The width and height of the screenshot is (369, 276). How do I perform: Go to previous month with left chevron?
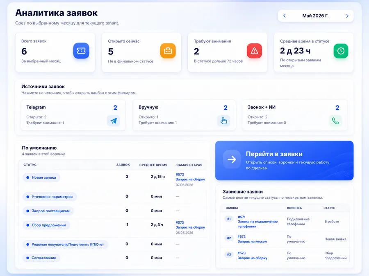(x=285, y=16)
